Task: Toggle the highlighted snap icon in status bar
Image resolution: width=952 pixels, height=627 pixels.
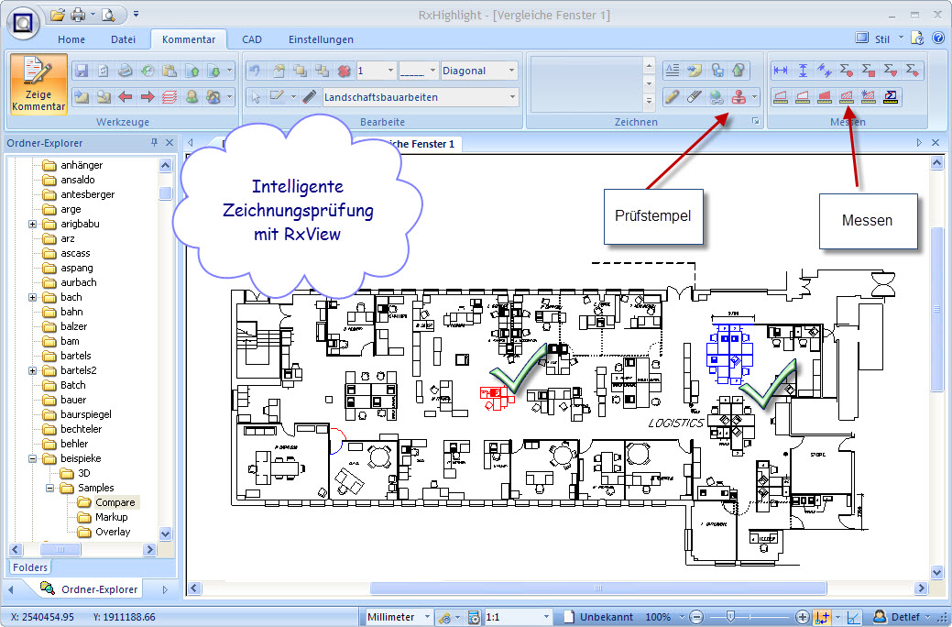Action: click(x=822, y=617)
